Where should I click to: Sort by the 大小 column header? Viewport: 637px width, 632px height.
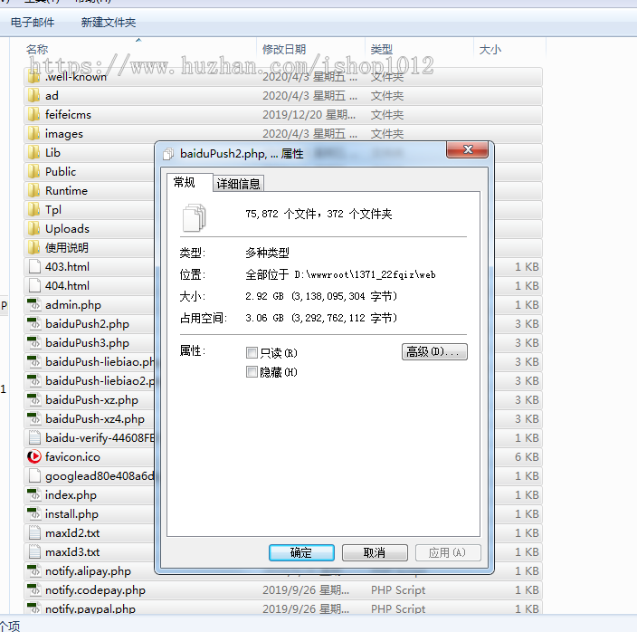click(x=490, y=49)
